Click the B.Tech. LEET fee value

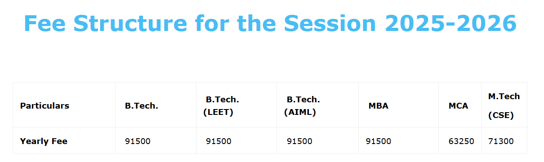pyautogui.click(x=218, y=141)
